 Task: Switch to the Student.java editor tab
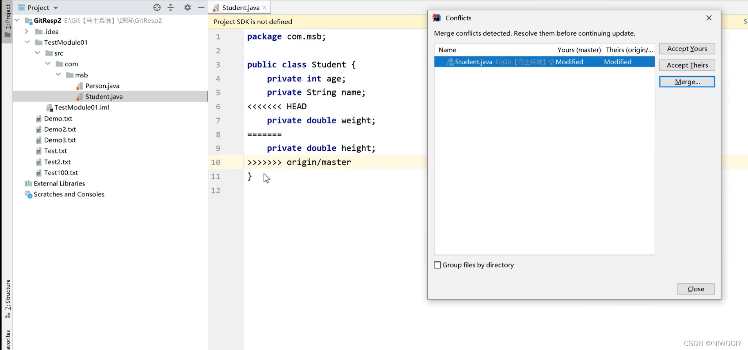[240, 7]
